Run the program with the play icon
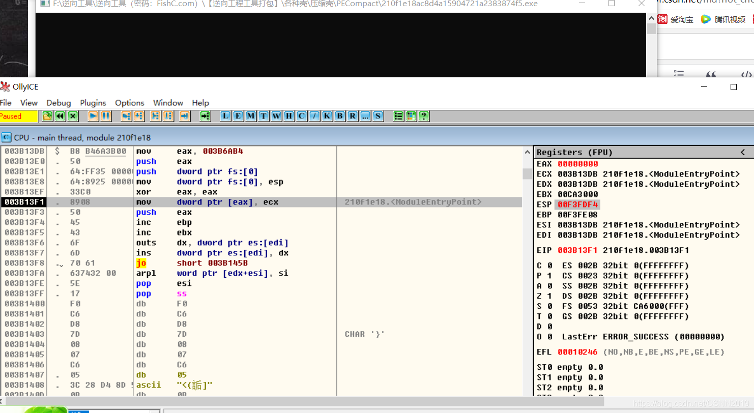Screen dimensions: 754x413 [x=93, y=116]
